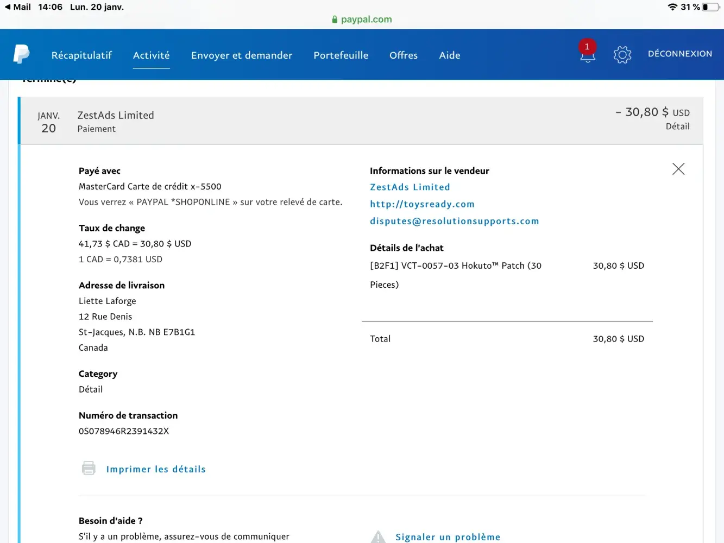Go to Envoyer et demander
This screenshot has height=543, width=724.
[x=241, y=55]
